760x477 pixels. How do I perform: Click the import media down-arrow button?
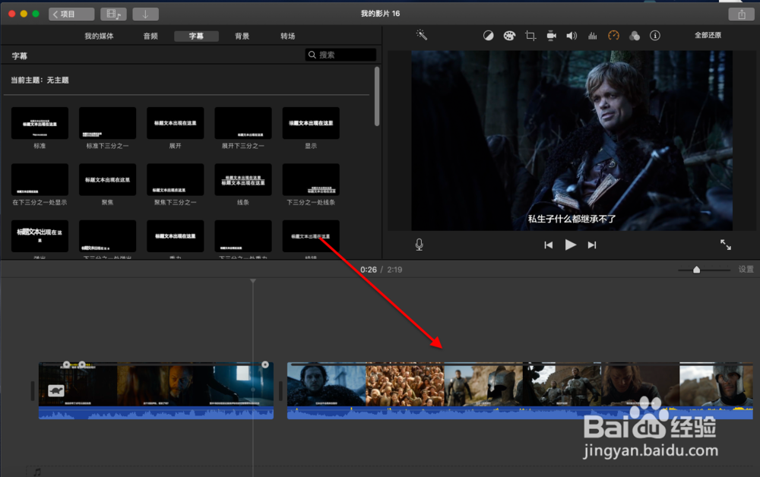[x=145, y=14]
